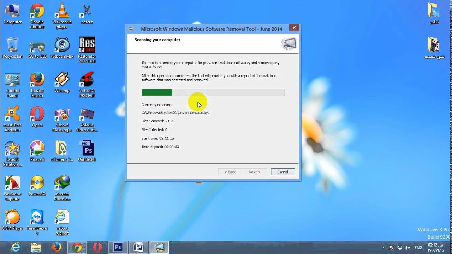Screen dimensions: 452x254
Task: Open the Action Center flag icon
Action: pos(391,248)
